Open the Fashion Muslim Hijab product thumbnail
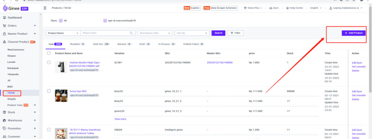Image resolution: width=372 pixels, height=139 pixels. 61,67
